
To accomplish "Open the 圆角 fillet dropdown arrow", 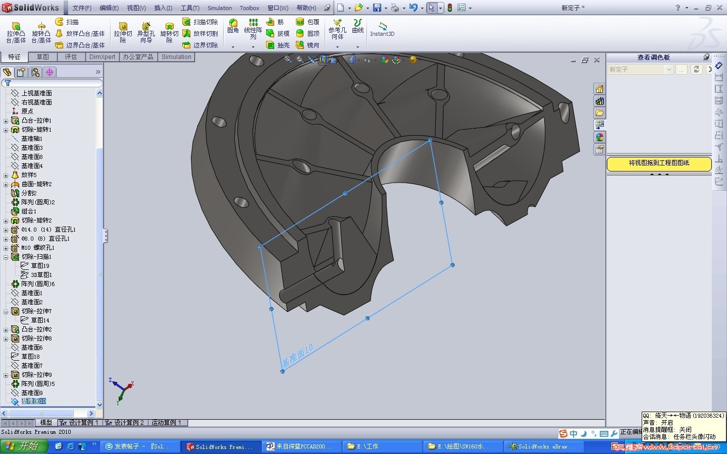I will [233, 46].
